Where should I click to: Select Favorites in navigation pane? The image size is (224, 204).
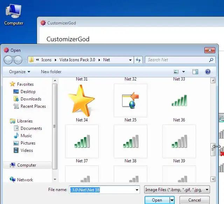click(x=22, y=84)
